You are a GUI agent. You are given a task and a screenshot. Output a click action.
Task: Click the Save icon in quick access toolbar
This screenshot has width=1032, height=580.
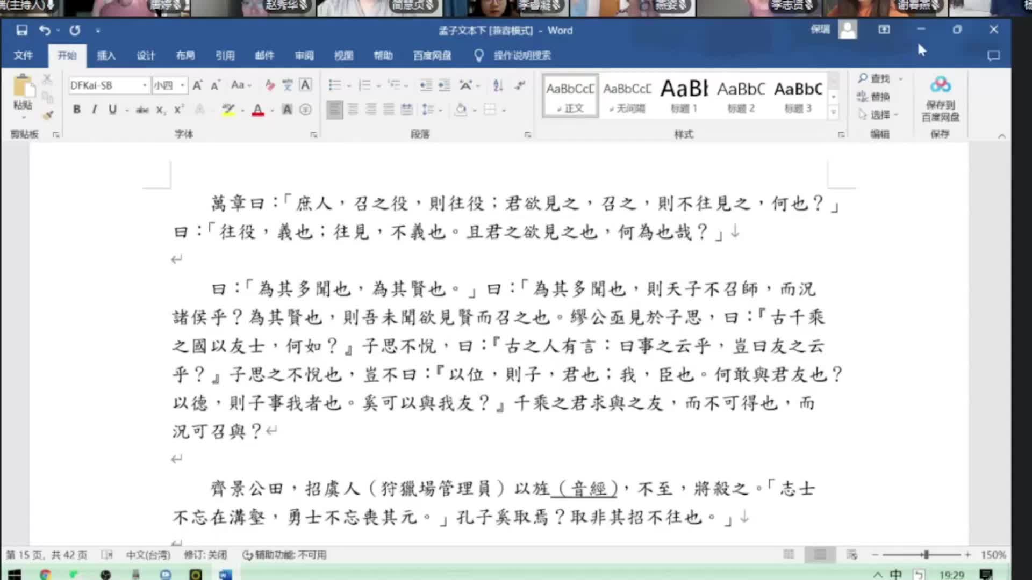pyautogui.click(x=22, y=30)
